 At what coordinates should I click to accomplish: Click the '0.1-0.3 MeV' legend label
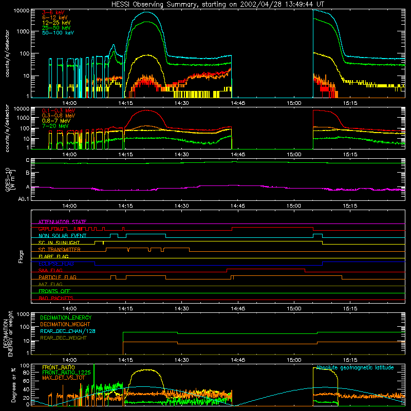click(59, 110)
